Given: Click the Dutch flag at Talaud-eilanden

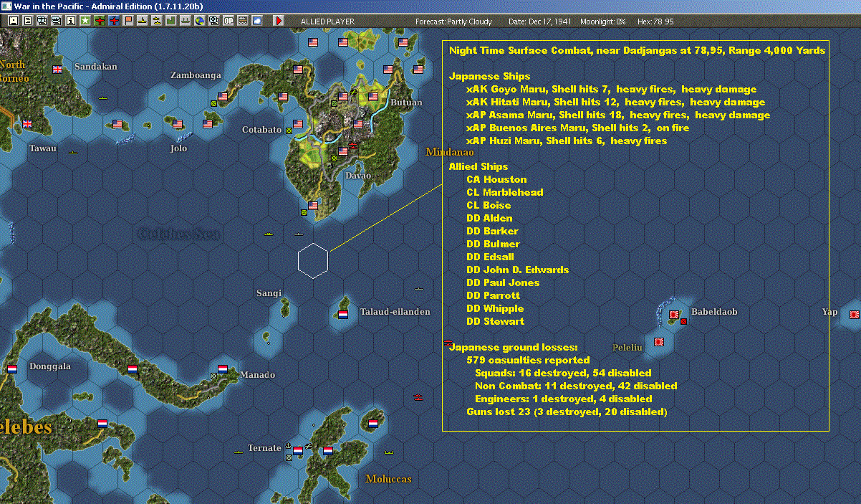Looking at the screenshot, I should tap(342, 314).
